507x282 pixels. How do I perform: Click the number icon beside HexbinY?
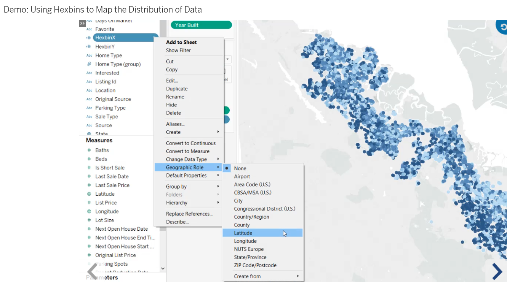point(89,47)
